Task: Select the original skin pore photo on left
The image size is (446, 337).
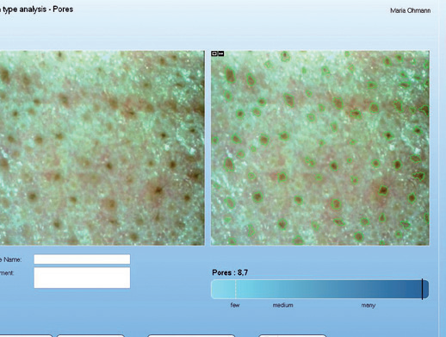Action: tap(102, 148)
